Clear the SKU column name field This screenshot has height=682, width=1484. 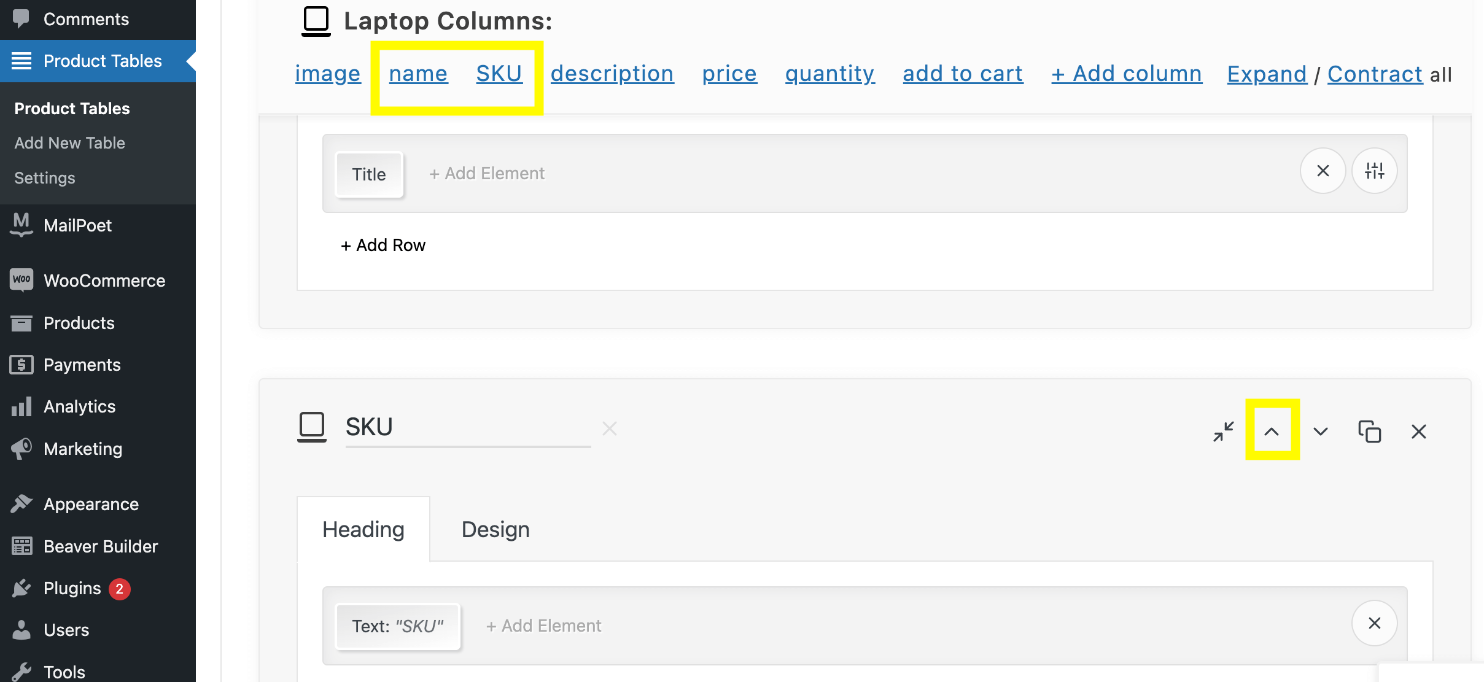[610, 428]
